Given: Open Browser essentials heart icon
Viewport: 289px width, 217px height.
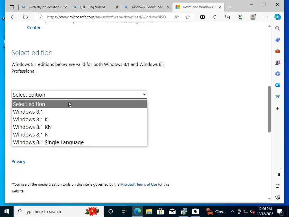Looking at the screenshot, I should pyautogui.click(x=240, y=17).
